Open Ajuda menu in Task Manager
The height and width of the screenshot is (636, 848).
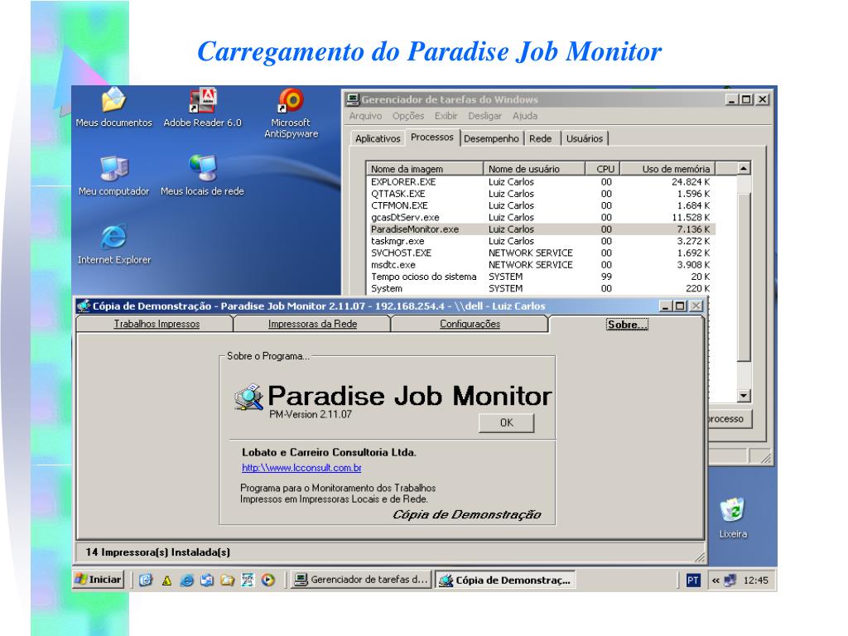point(525,116)
